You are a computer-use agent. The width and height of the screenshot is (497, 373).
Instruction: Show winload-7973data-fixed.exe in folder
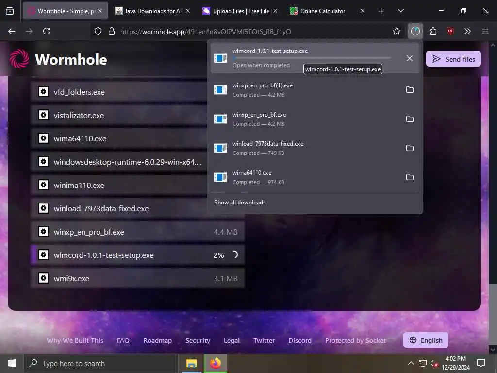click(x=410, y=148)
